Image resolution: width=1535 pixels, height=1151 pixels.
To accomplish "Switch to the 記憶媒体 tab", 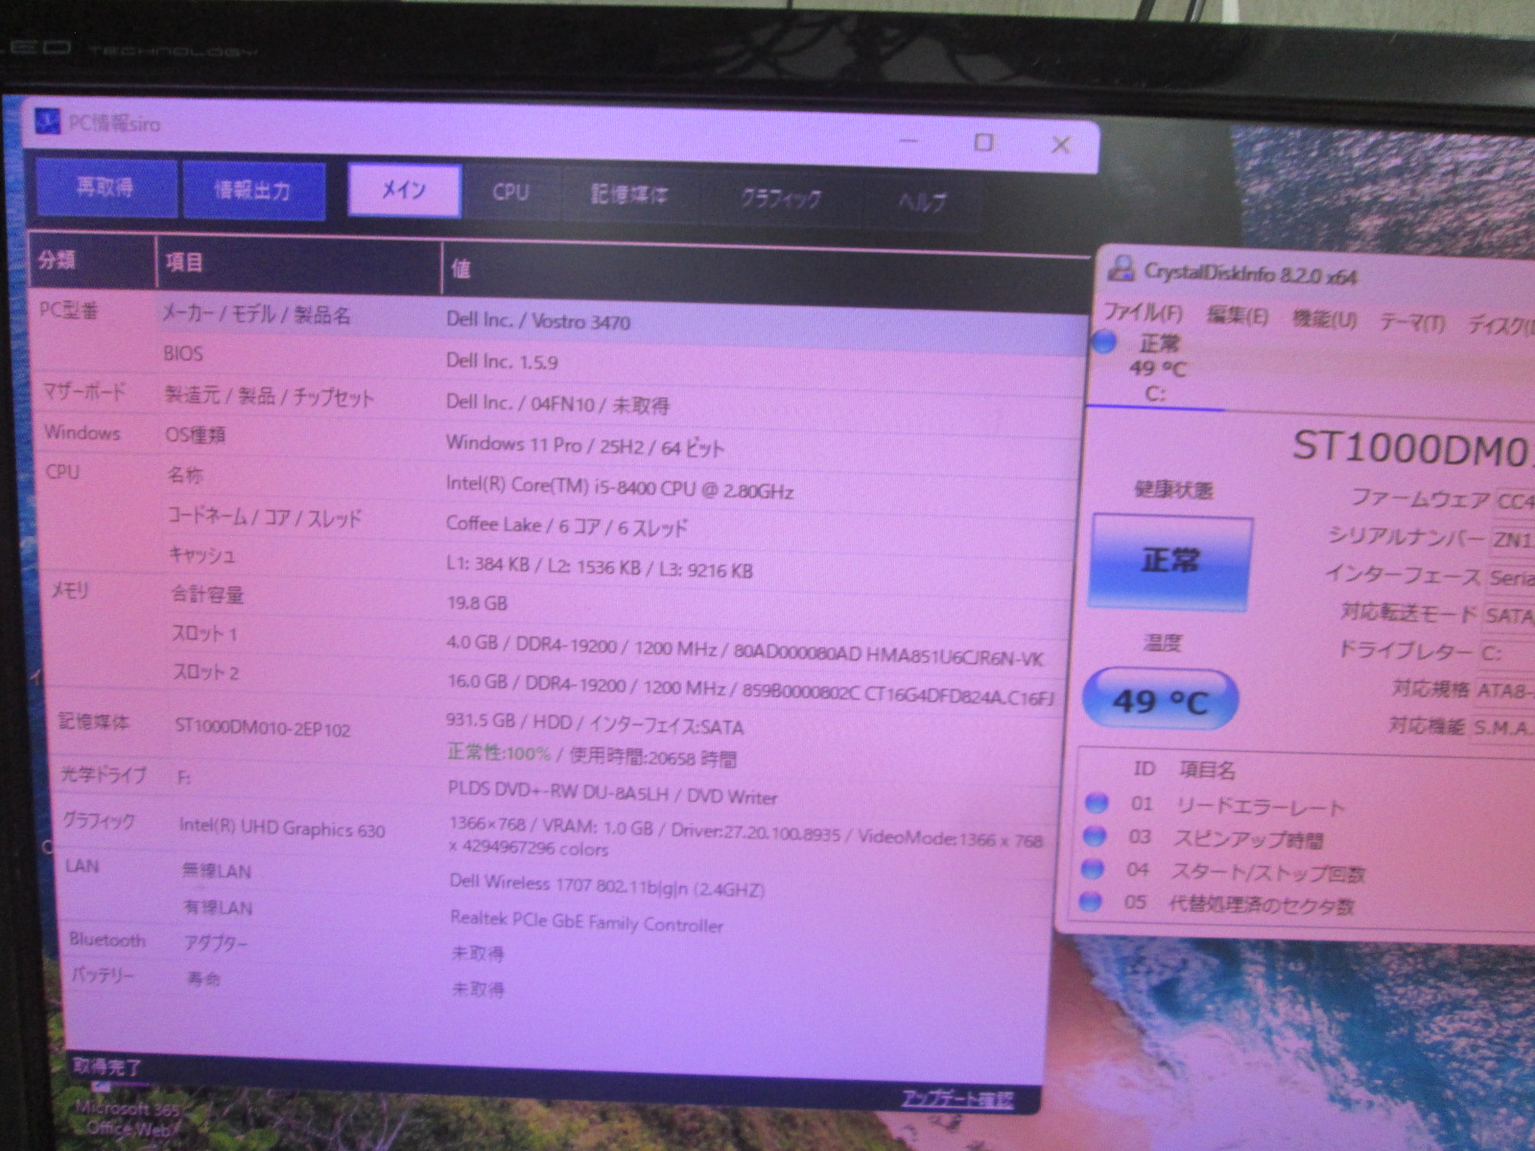I will point(629,195).
